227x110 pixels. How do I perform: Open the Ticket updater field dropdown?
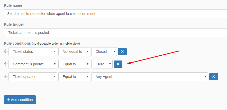click(33, 77)
